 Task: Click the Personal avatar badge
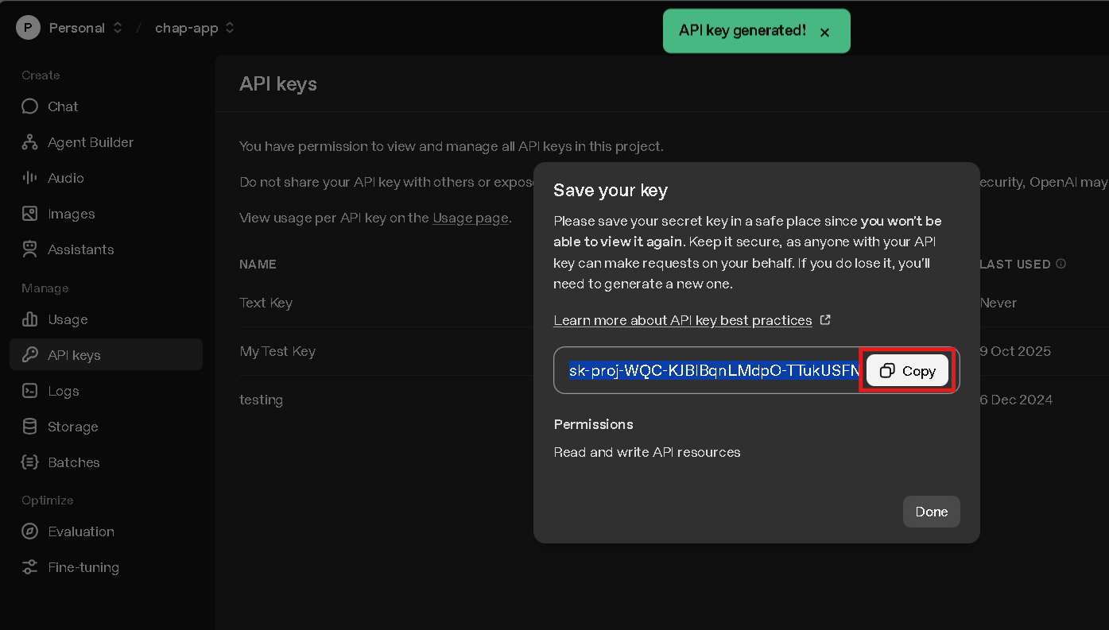28,27
